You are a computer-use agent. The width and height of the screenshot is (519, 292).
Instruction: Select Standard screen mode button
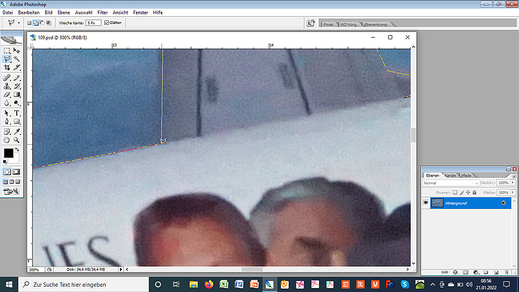tap(6, 182)
